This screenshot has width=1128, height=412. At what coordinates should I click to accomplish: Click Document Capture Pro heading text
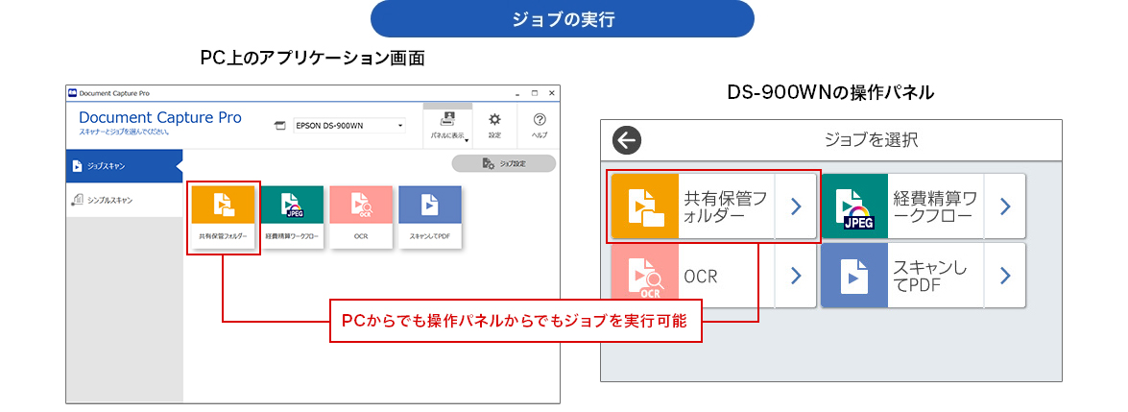point(159,117)
